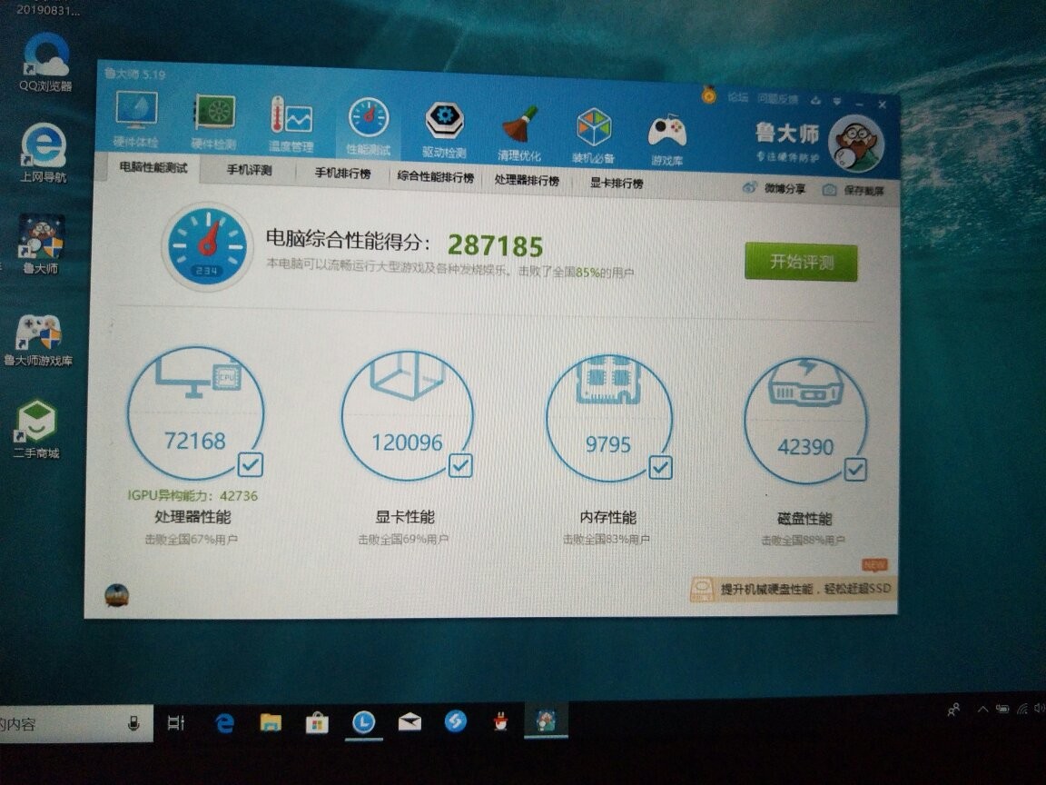The image size is (1046, 785).
Task: Open 驱动检测 driver detection icon
Action: pos(444,130)
